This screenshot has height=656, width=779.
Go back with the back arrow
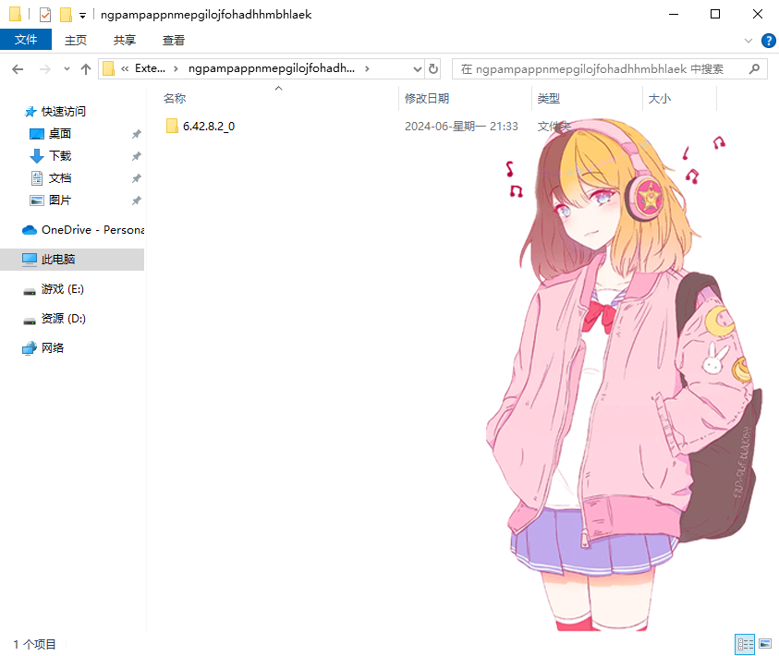point(18,69)
